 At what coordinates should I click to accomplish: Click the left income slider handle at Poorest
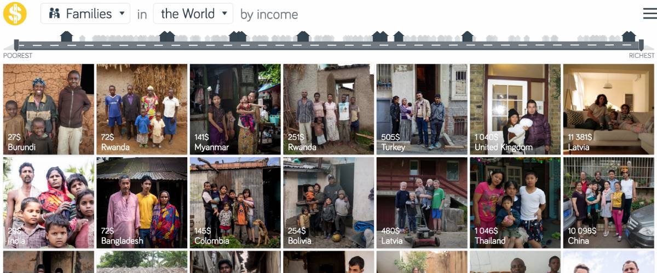point(16,45)
